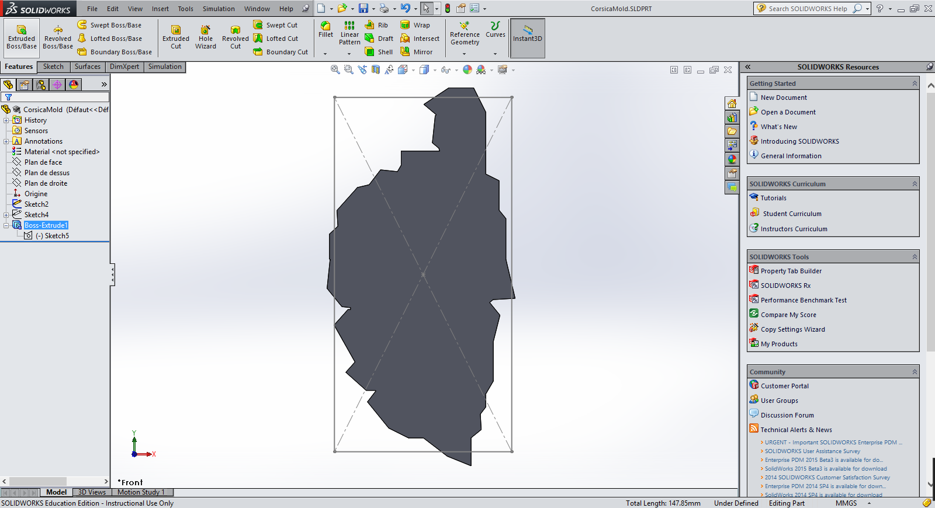
Task: Open Reference Geometry tools
Action: 465,33
